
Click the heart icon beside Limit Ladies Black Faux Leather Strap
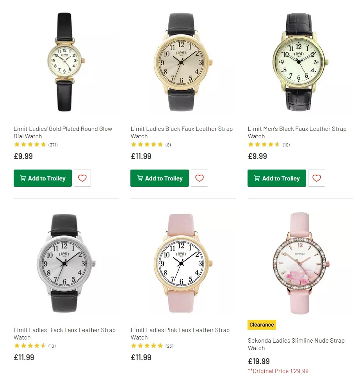200,178
